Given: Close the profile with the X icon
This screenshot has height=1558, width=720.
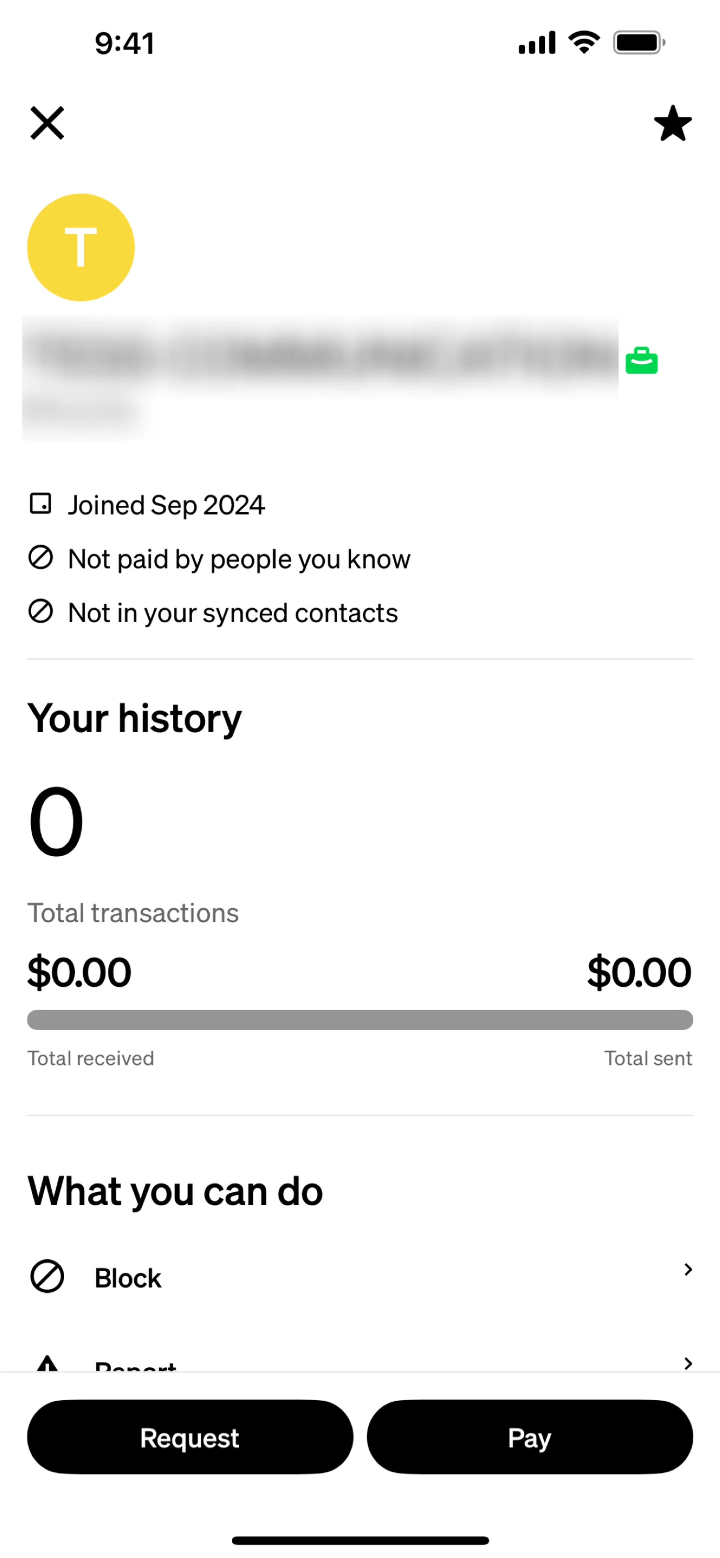Looking at the screenshot, I should pyautogui.click(x=47, y=123).
